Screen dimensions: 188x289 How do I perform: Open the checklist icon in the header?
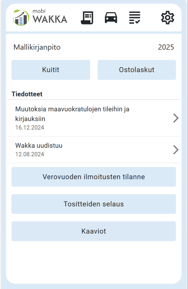point(135,18)
